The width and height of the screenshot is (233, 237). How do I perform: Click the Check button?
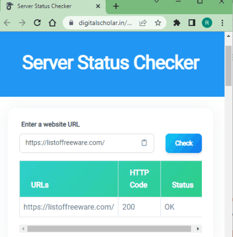coord(184,143)
